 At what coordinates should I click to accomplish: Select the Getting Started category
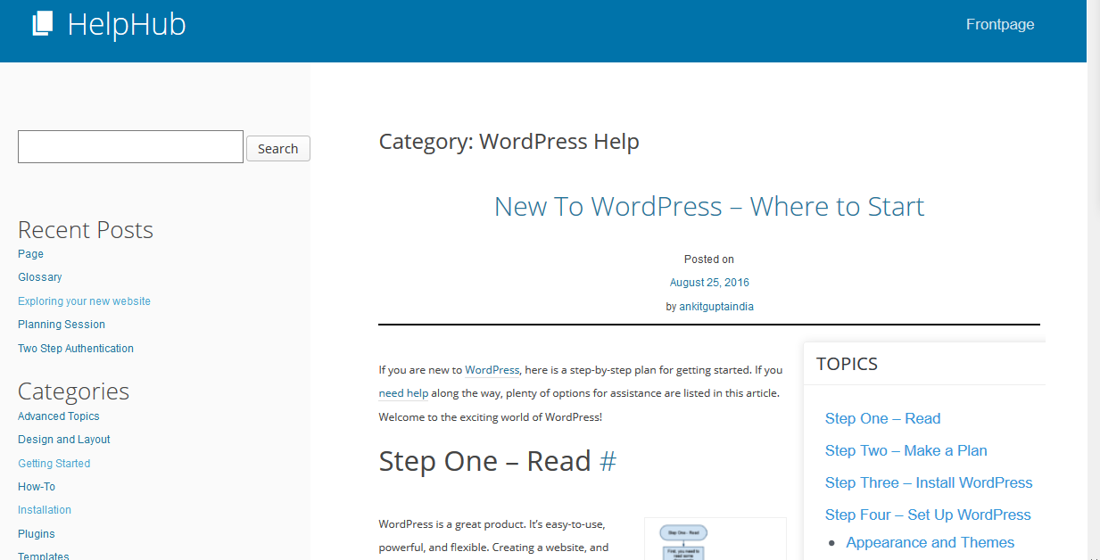click(x=54, y=464)
